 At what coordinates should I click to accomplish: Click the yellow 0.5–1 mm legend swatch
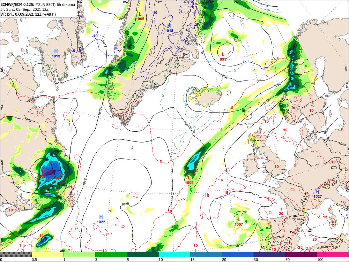pyautogui.click(x=47, y=254)
